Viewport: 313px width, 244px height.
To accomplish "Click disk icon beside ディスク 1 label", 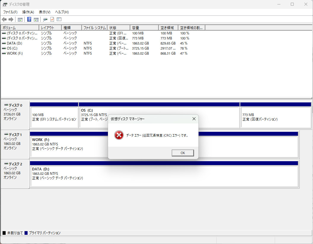I will click(6, 134).
